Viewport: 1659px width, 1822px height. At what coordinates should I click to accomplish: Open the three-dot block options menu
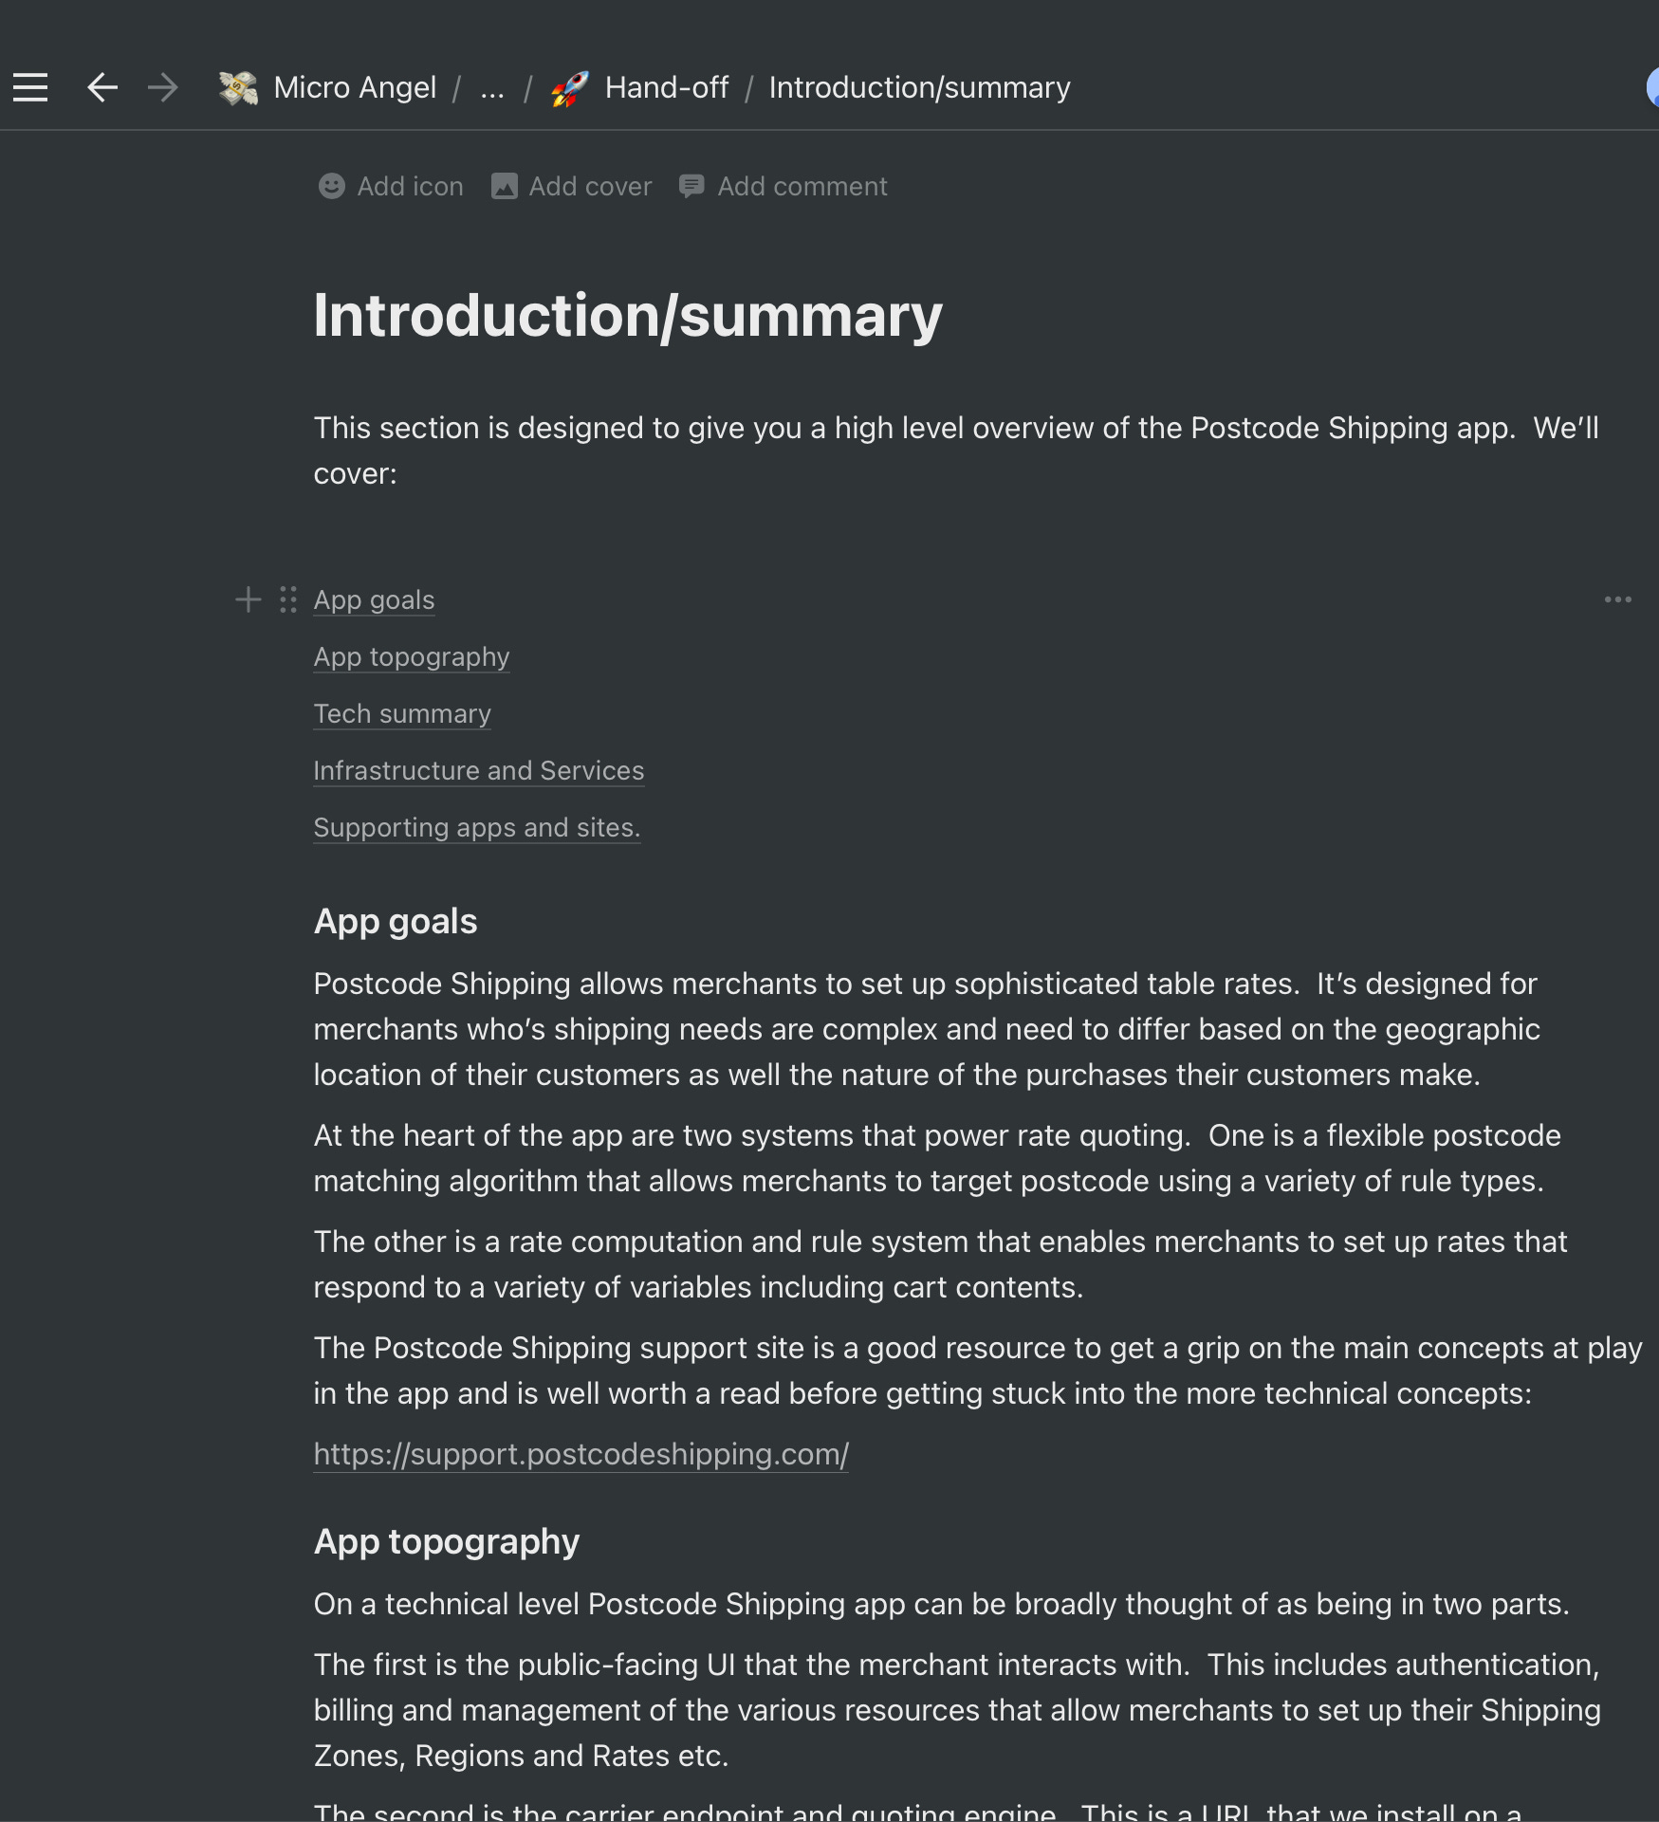click(x=1617, y=599)
